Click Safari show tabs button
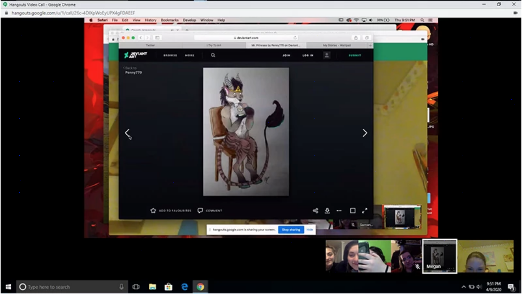This screenshot has height=294, width=522. pos(367,38)
